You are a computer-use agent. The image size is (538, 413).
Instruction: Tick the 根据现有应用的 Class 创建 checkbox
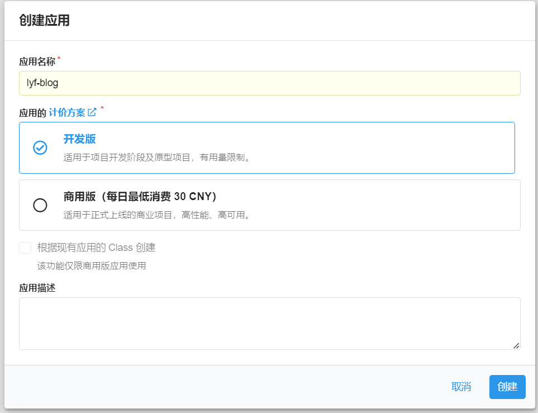25,248
